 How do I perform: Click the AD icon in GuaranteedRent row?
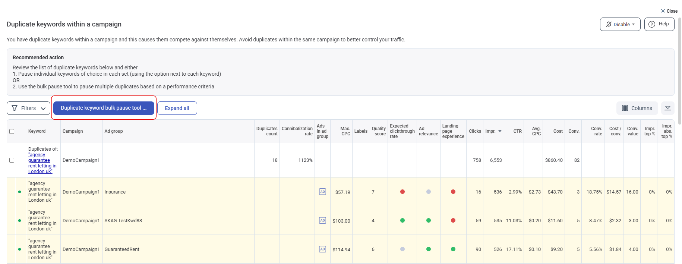(x=322, y=249)
